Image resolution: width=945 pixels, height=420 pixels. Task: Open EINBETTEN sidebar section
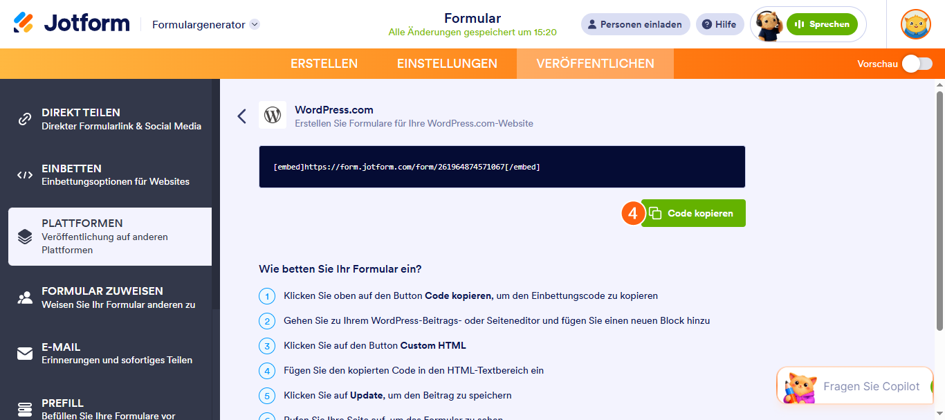110,175
